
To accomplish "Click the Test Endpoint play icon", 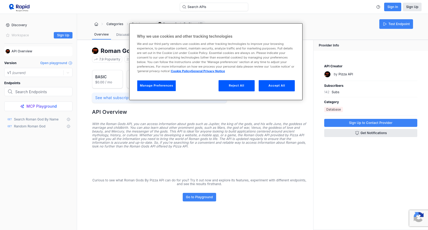I will (385, 24).
